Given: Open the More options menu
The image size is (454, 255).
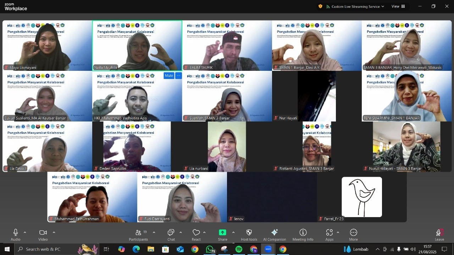Looking at the screenshot, I should (353, 233).
